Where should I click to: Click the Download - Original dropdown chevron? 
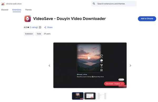pyautogui.click(x=122, y=84)
